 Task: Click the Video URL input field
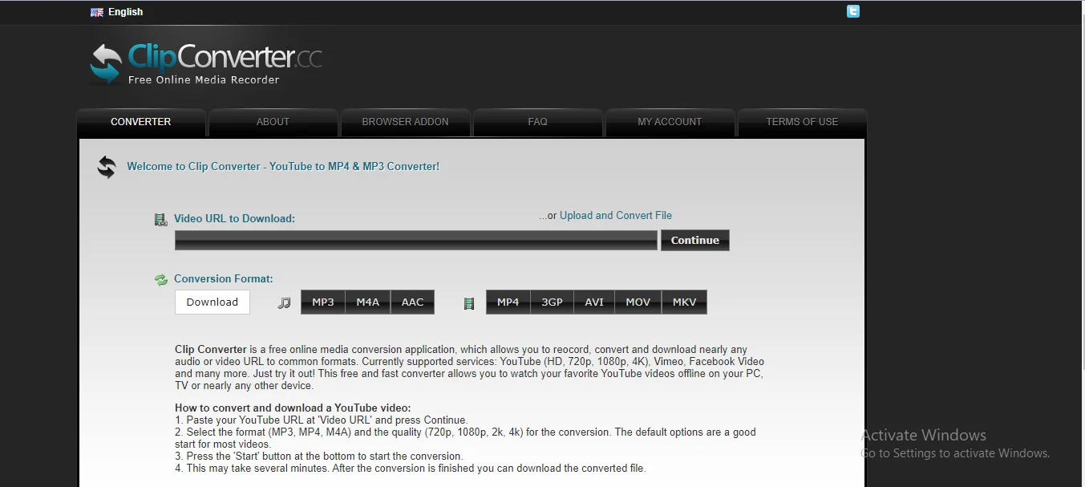tap(415, 241)
